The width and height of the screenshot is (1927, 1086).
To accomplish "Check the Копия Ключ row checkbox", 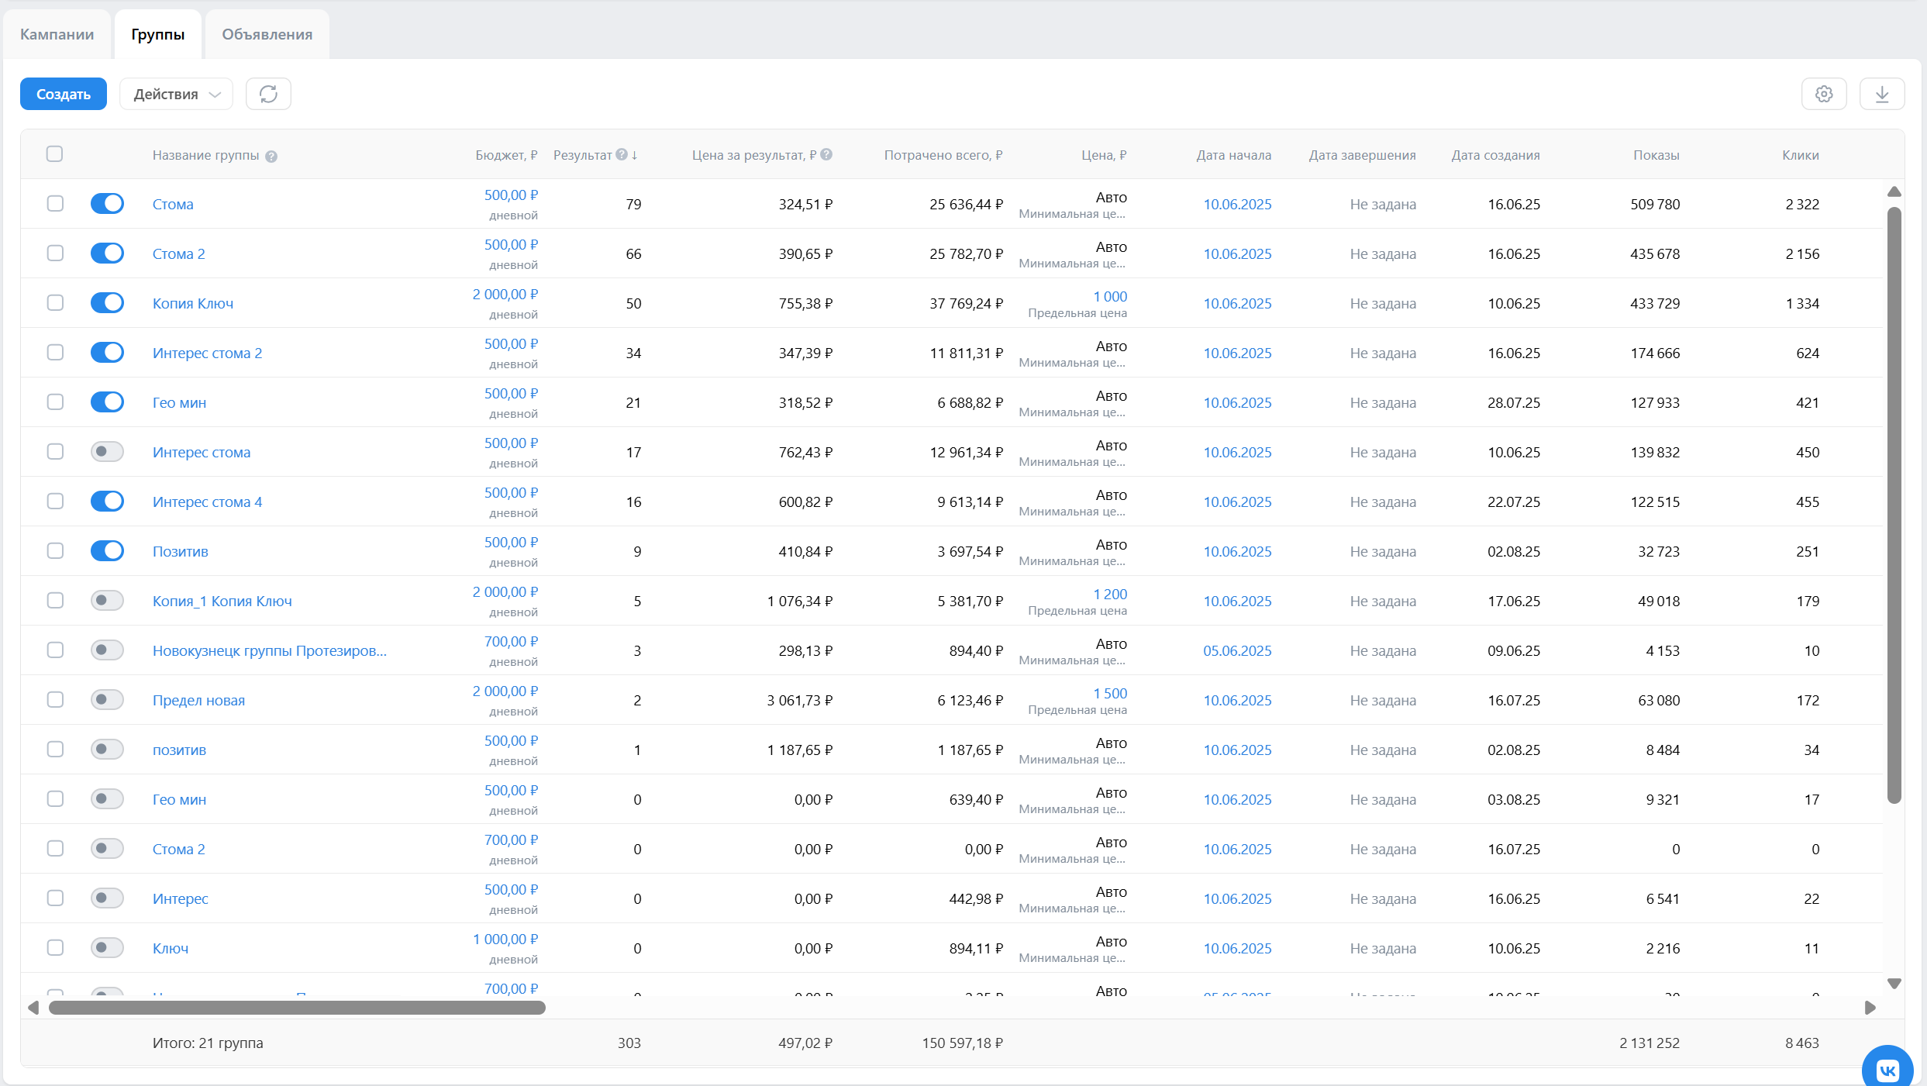I will (x=55, y=303).
